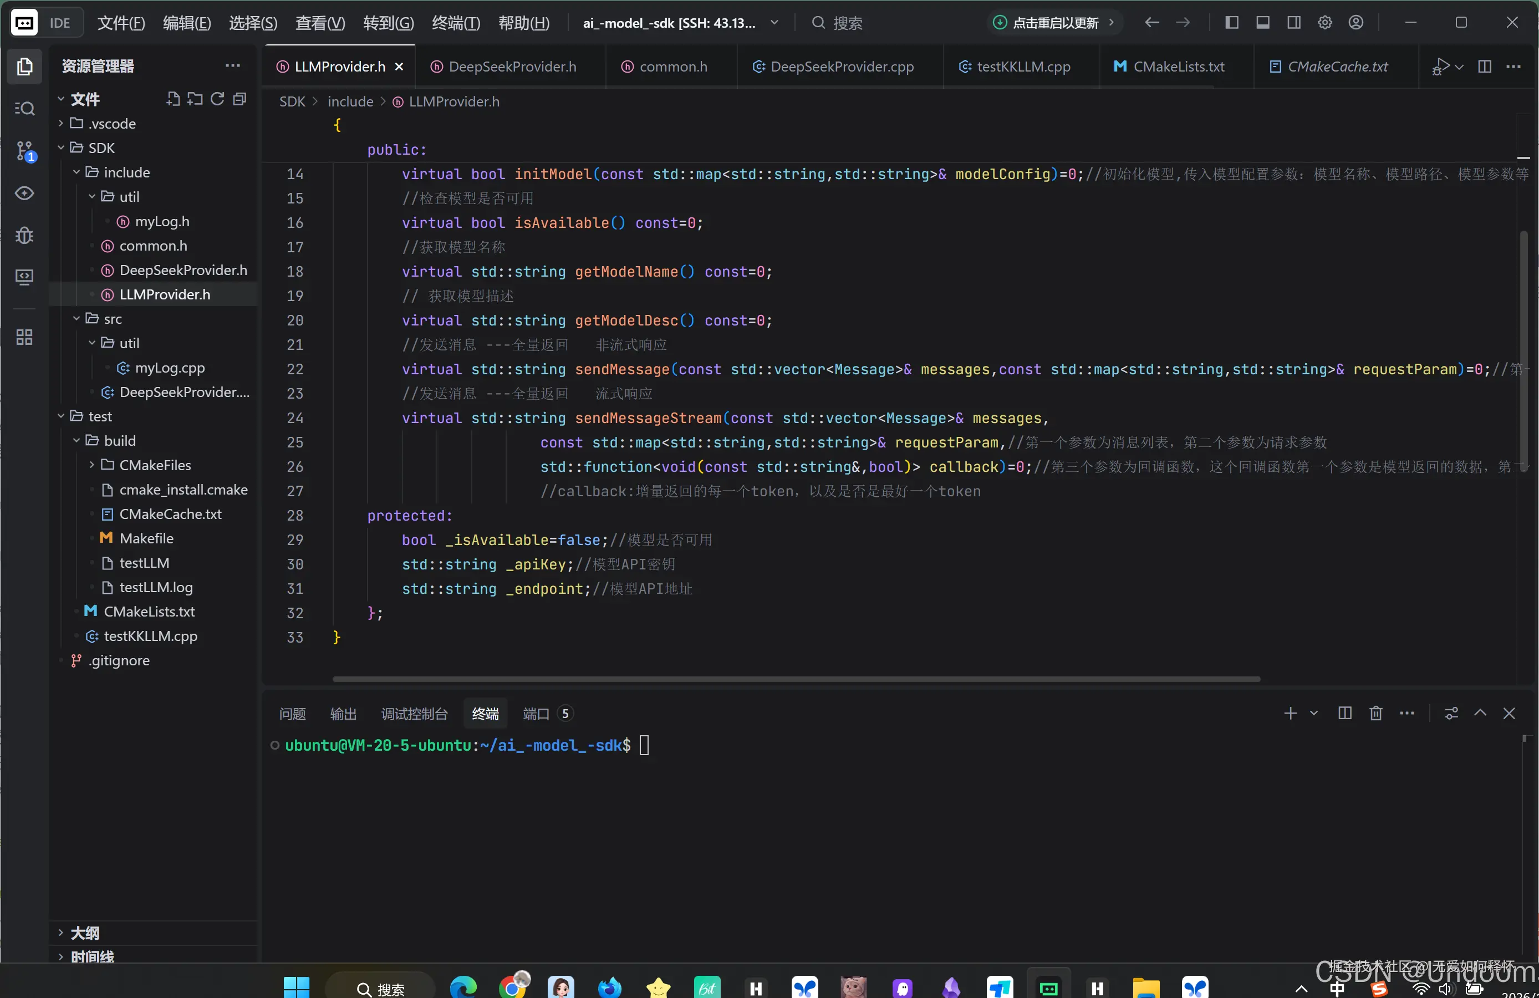Viewport: 1539px width, 998px height.
Task: Toggle the bottom panel layout button
Action: [x=1262, y=23]
